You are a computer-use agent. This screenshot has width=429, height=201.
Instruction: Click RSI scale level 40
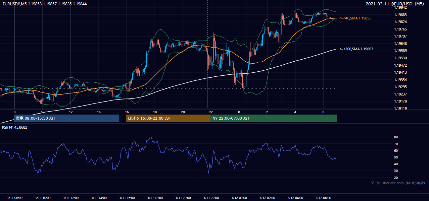click(396, 164)
